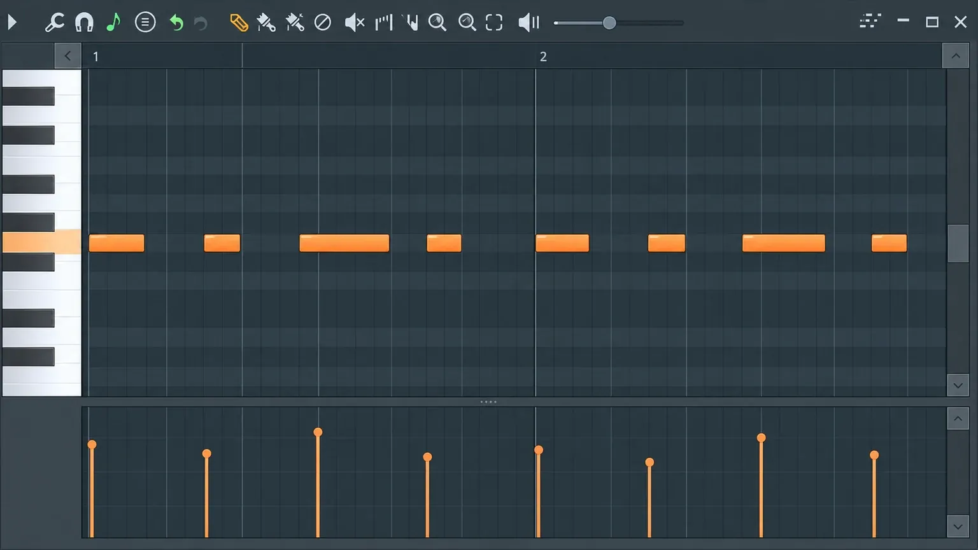Select the second magnifier Zoom tool
Image resolution: width=978 pixels, height=550 pixels.
[x=467, y=23]
